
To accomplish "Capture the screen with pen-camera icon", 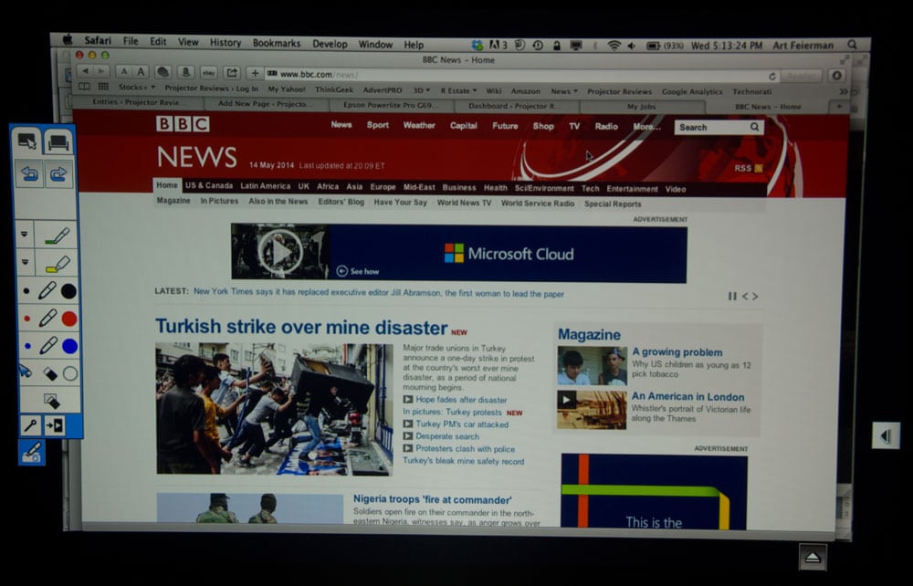I will point(32,452).
